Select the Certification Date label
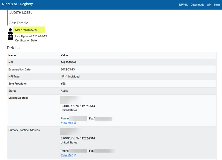The height and width of the screenshot is (160, 222). 26,40
